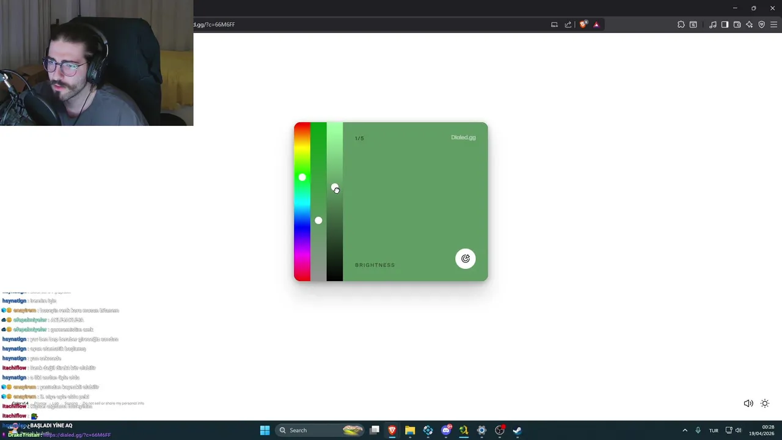The width and height of the screenshot is (782, 440).
Task: Click the black bottom of brightness strip
Action: [x=334, y=276]
